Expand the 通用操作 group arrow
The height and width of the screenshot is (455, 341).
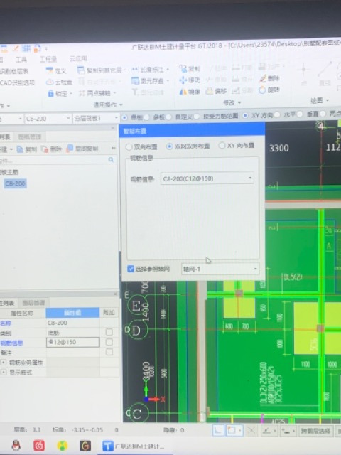point(121,105)
